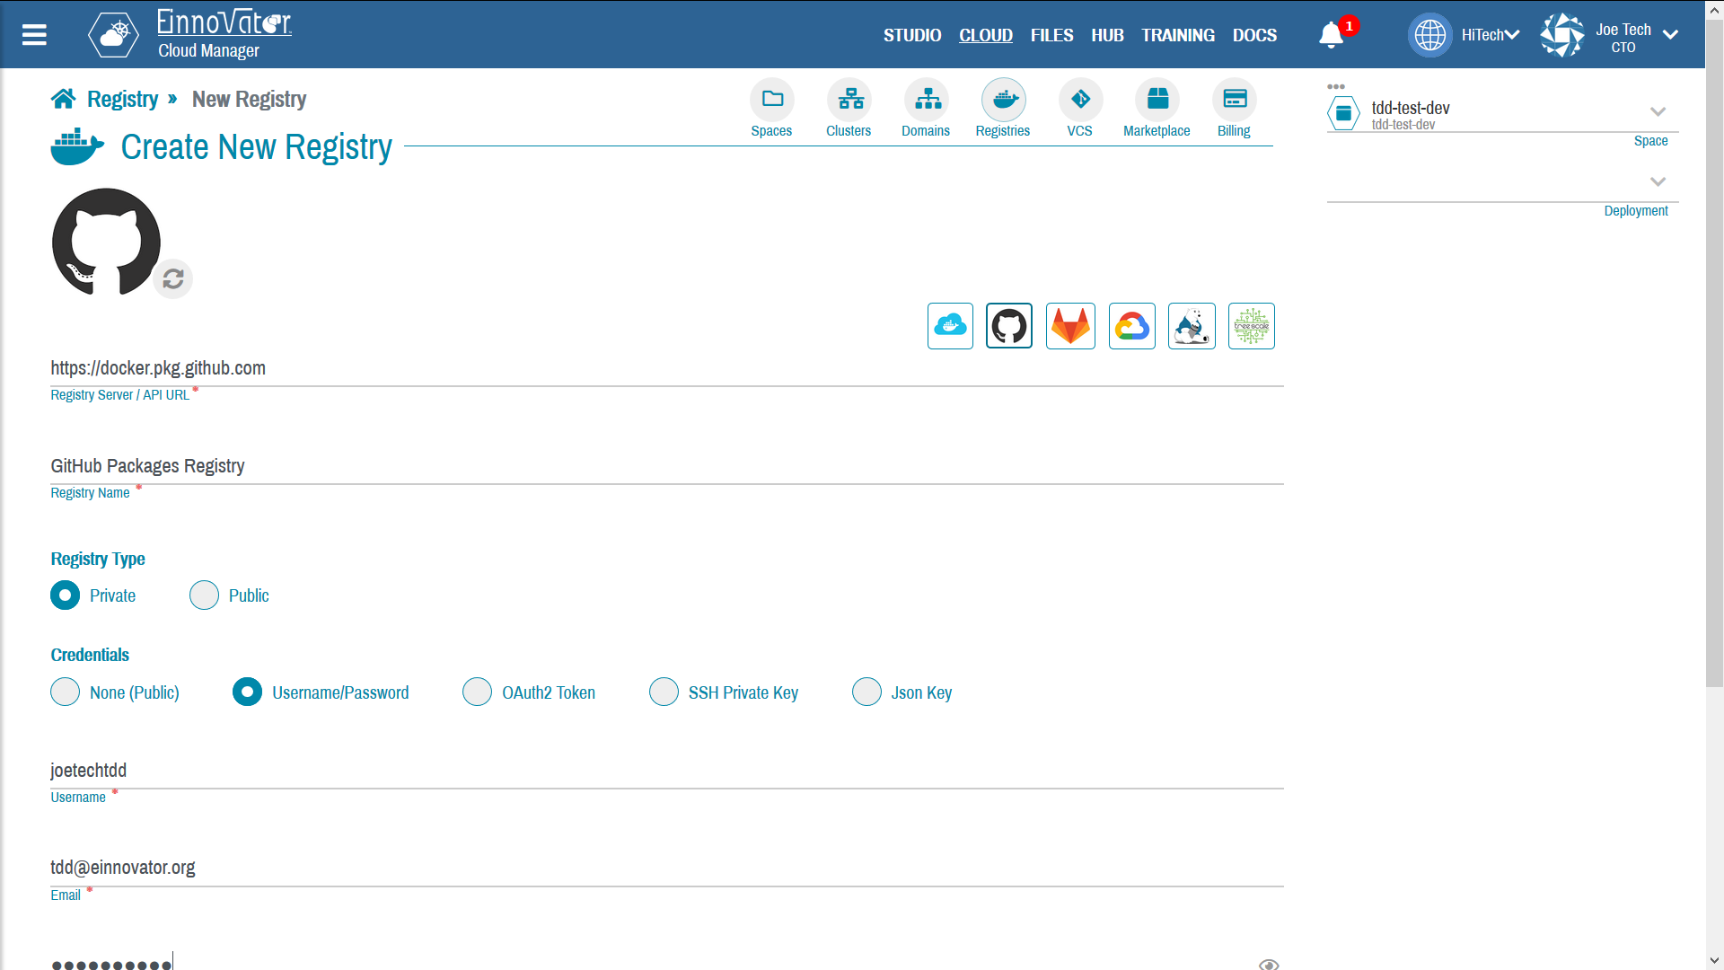
Task: Select the Docker Hub registry preset
Action: (950, 326)
